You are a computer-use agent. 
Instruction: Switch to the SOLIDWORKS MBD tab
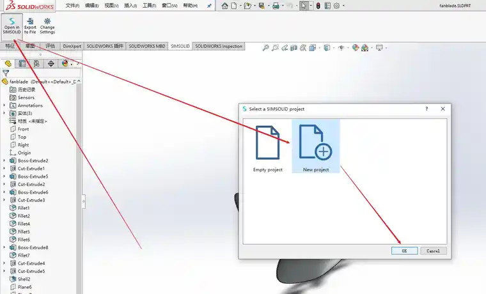pyautogui.click(x=147, y=46)
